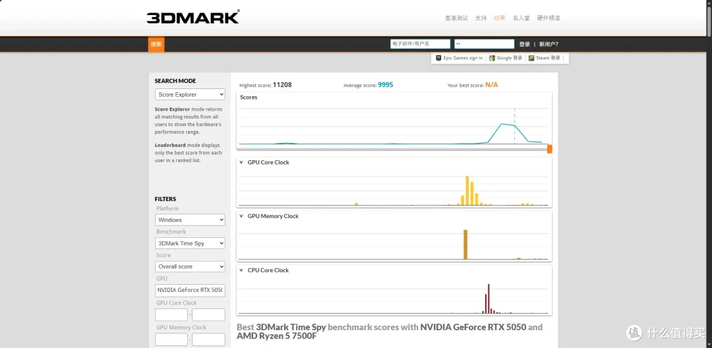
Task: Focus the email/username input field
Action: pos(420,44)
